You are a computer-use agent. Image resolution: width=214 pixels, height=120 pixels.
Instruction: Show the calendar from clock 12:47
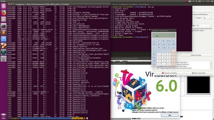(208, 1)
